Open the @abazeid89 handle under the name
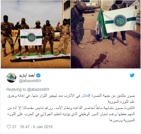Image resolution: width=141 pixels, height=134 pixels. point(30,81)
